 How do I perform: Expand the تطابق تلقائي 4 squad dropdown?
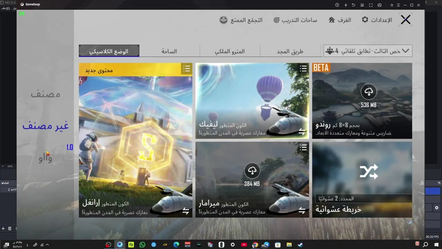[368, 51]
